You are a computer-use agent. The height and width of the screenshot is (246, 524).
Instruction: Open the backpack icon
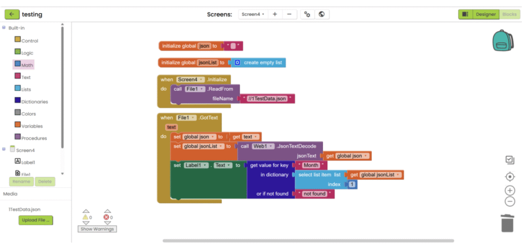pos(503,40)
